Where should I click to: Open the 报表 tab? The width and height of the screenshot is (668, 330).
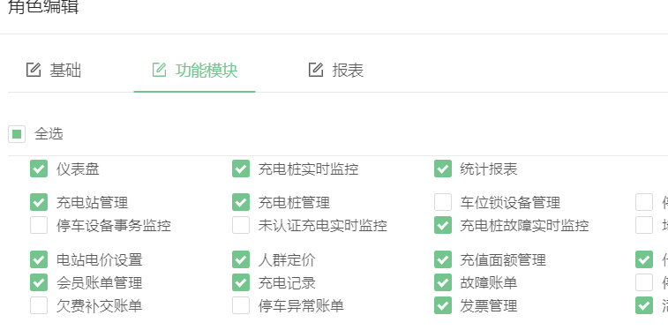(348, 71)
